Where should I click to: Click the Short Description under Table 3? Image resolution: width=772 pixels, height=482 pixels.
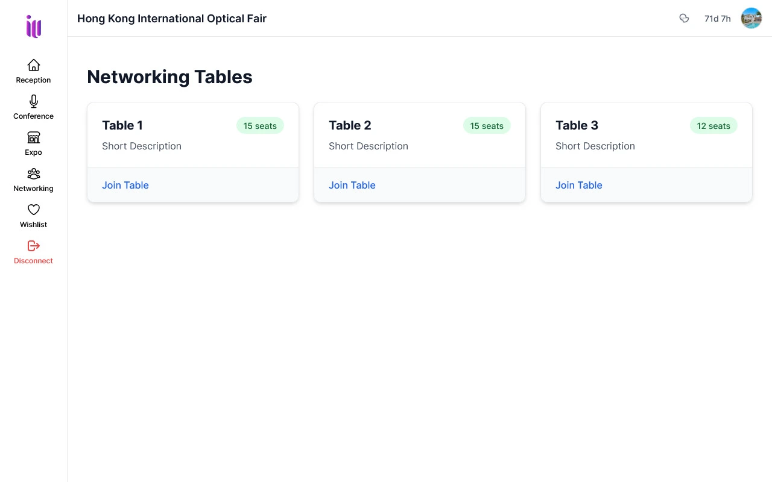coord(595,146)
